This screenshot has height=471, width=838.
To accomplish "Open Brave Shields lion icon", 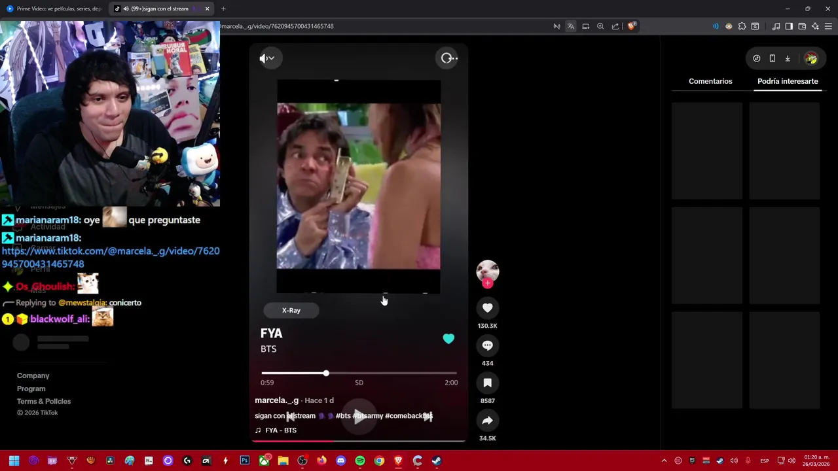I will 631,26.
